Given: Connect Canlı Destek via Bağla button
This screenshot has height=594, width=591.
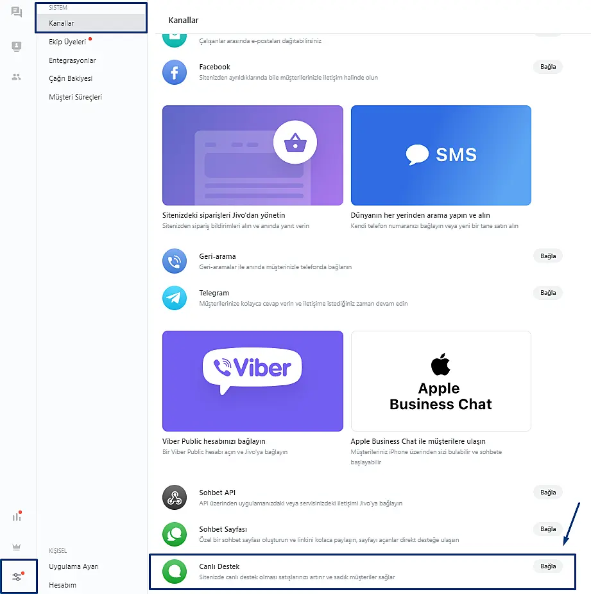Looking at the screenshot, I should (x=548, y=566).
